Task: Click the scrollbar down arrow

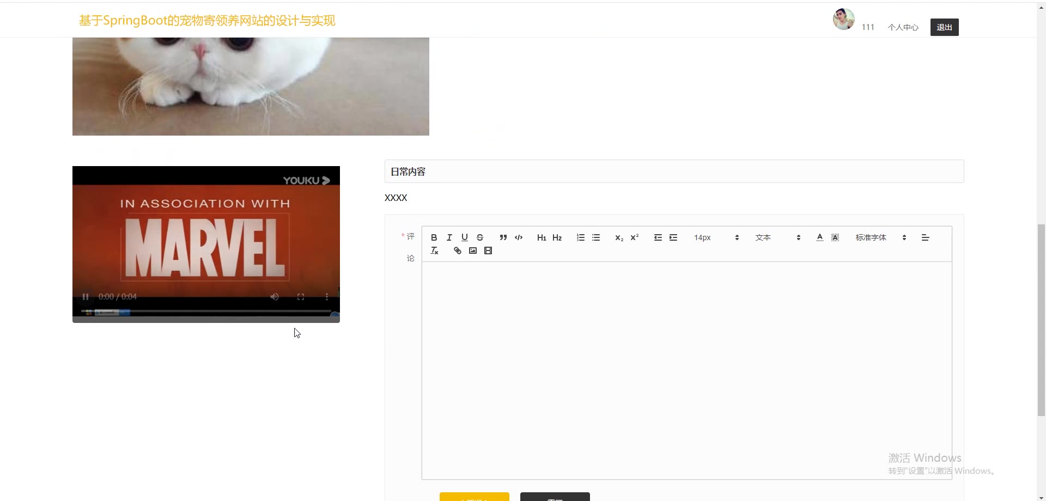Action: click(x=1041, y=497)
